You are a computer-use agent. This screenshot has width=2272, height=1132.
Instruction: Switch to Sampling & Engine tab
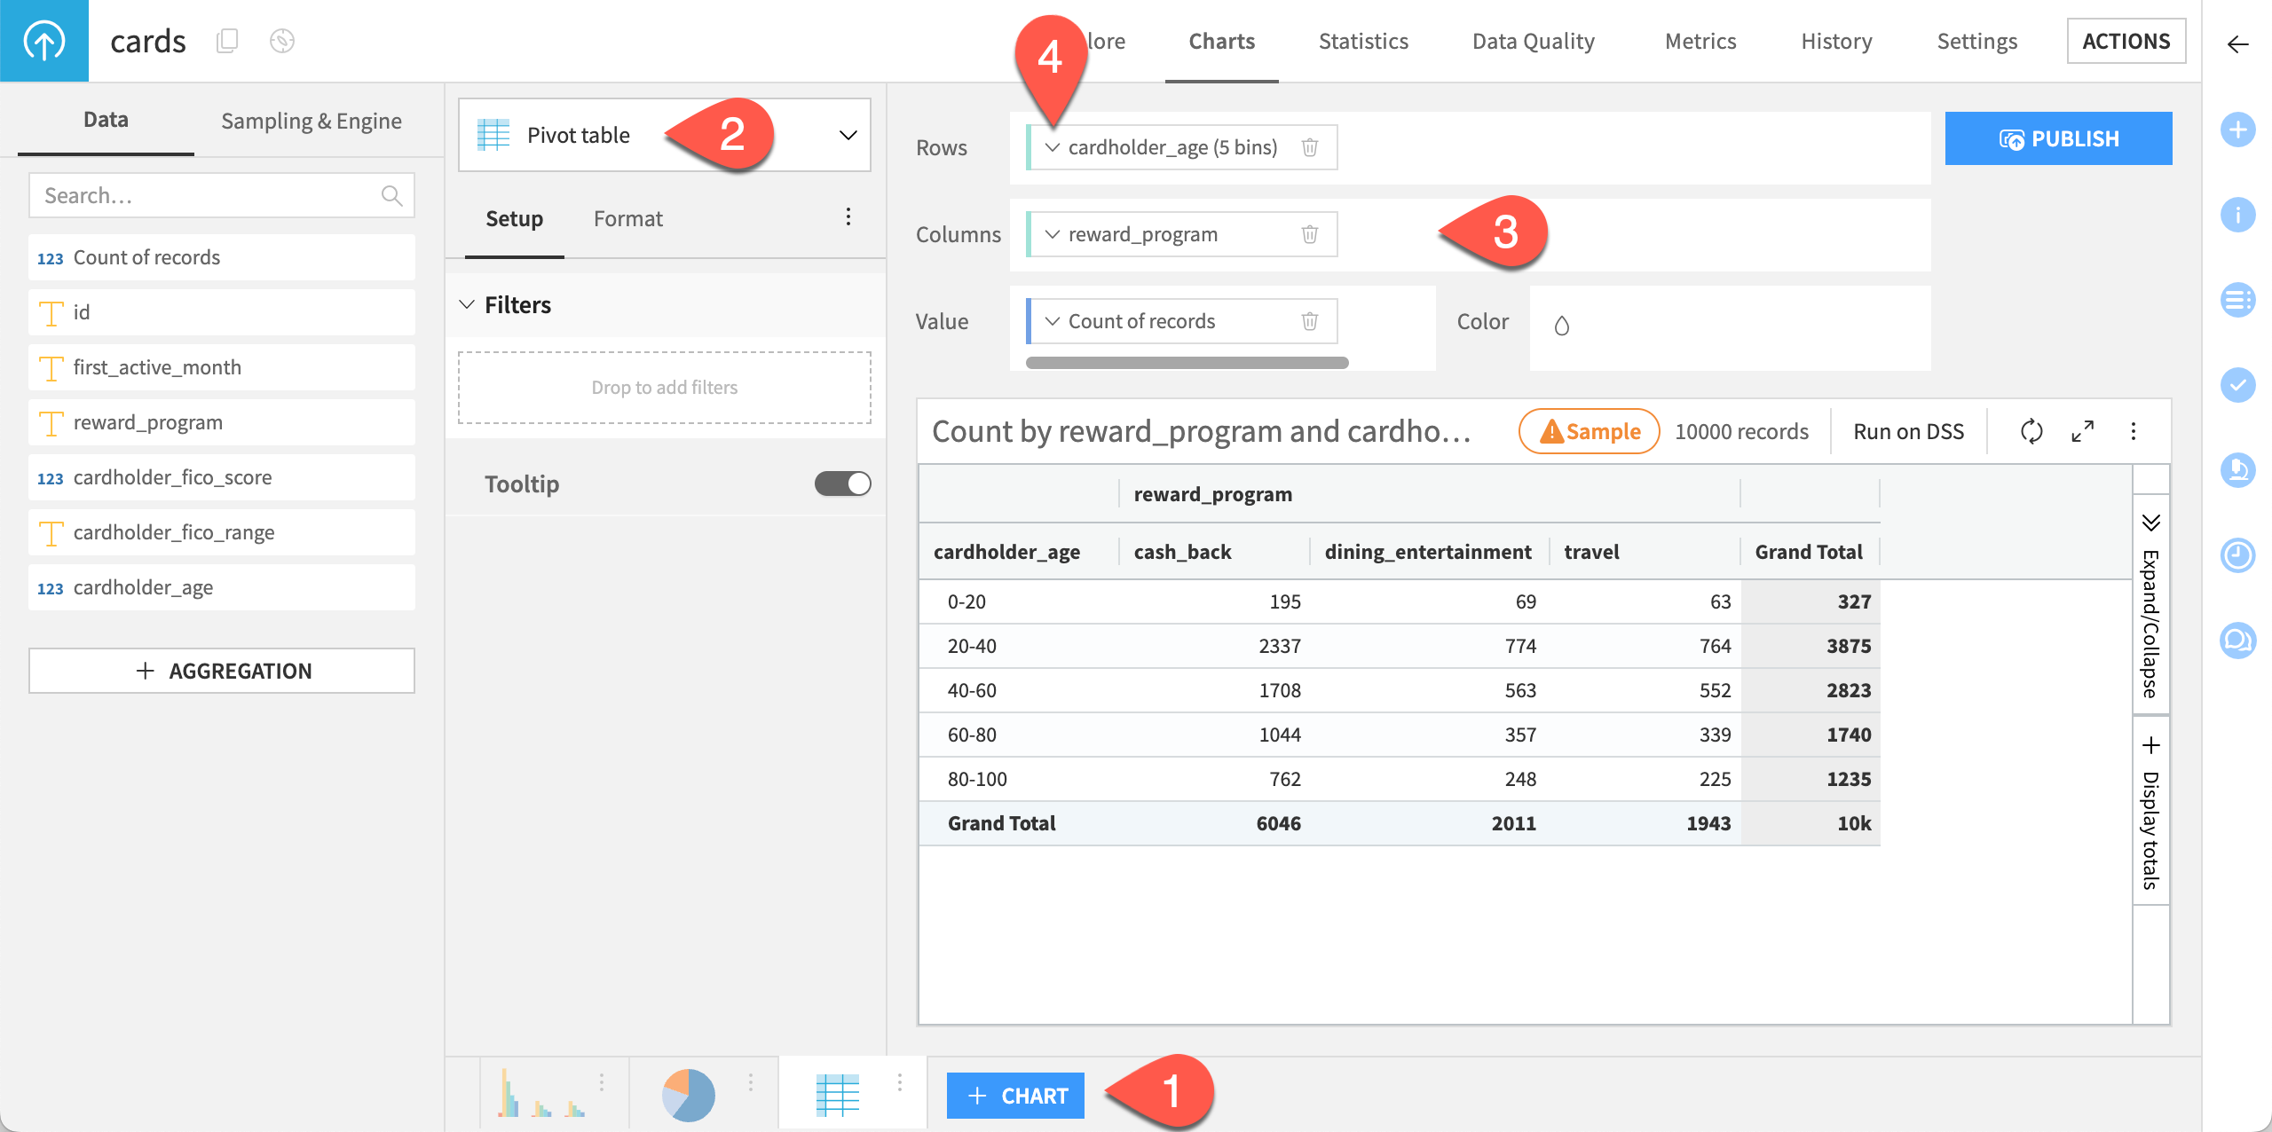tap(312, 122)
